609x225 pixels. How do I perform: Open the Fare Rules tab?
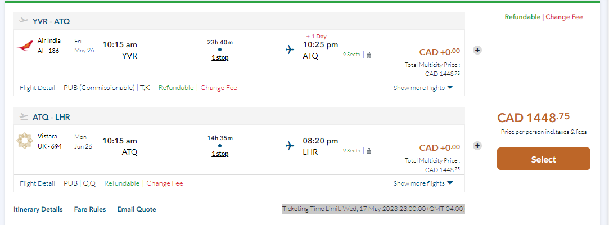point(90,209)
